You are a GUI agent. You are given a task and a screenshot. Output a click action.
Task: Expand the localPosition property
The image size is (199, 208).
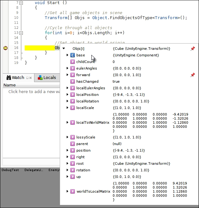click(x=67, y=95)
